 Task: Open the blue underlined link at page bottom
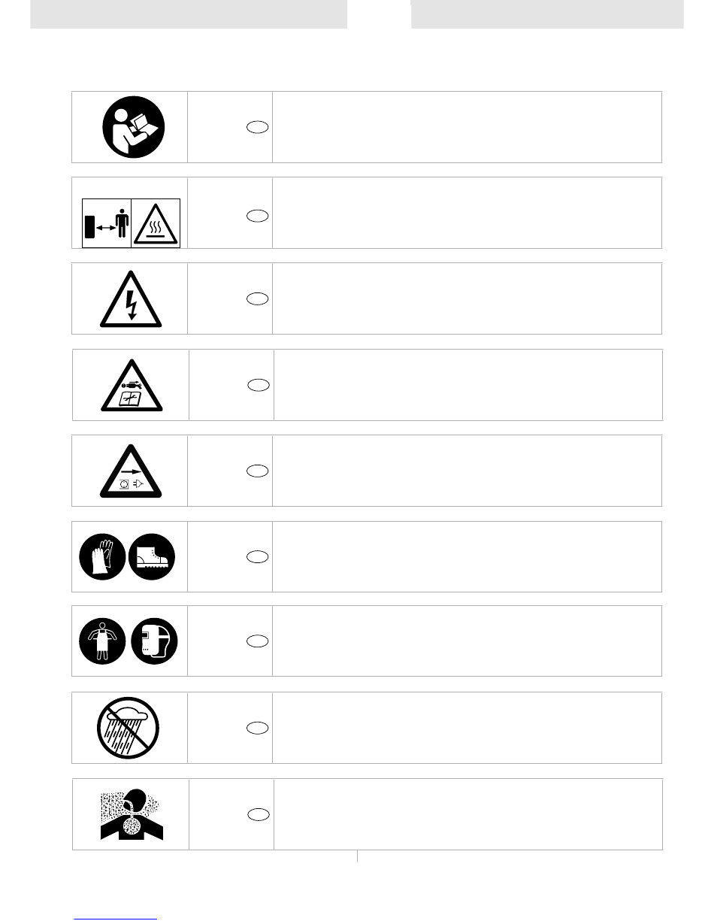click(116, 919)
